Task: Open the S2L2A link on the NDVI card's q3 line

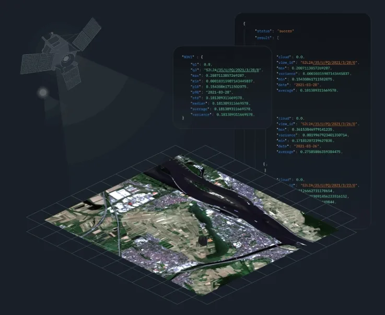Action: (x=232, y=70)
